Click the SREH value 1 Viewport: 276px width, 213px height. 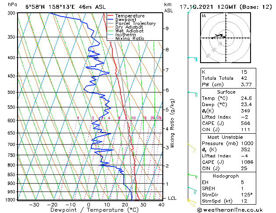(242, 188)
